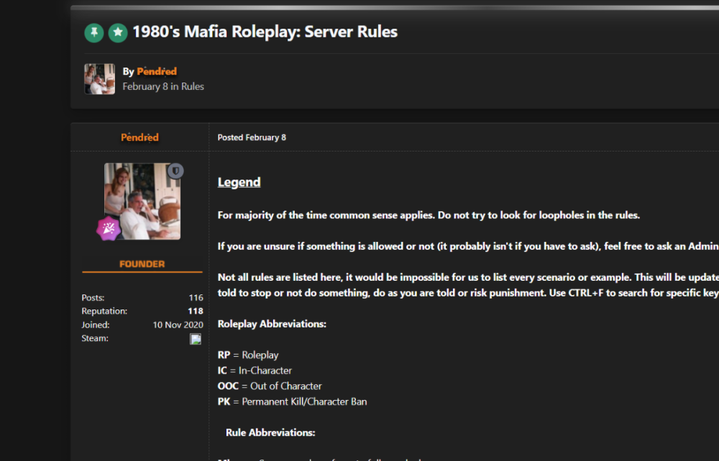Open the large profile picture beside the post
Screen dimensions: 719x461
pos(142,201)
